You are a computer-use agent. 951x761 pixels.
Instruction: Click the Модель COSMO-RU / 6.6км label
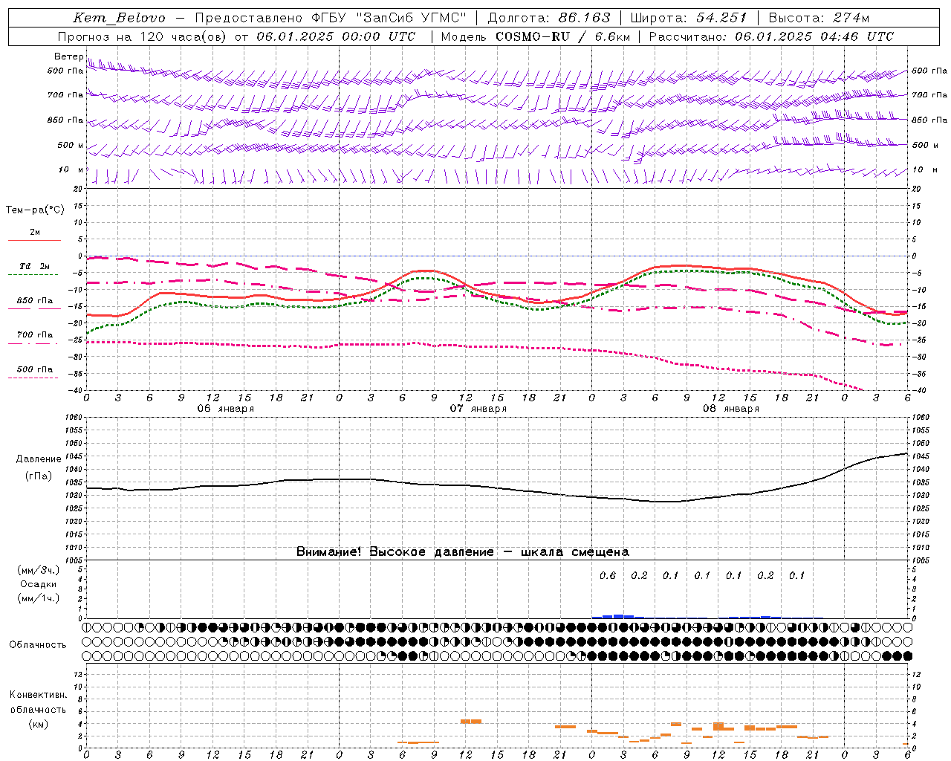(x=536, y=36)
